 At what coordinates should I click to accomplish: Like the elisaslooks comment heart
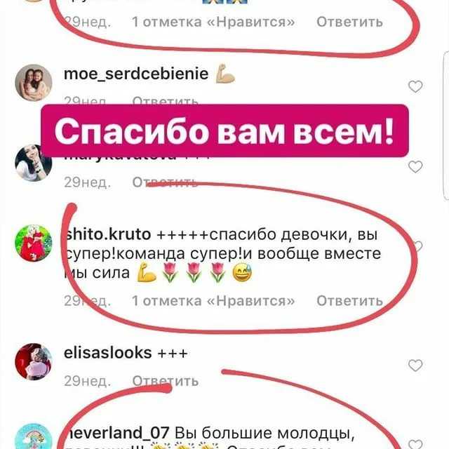click(x=415, y=365)
